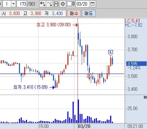This screenshot has height=129, width=147.
Task: Click the 3,400 price axis label
Action: [132, 89]
